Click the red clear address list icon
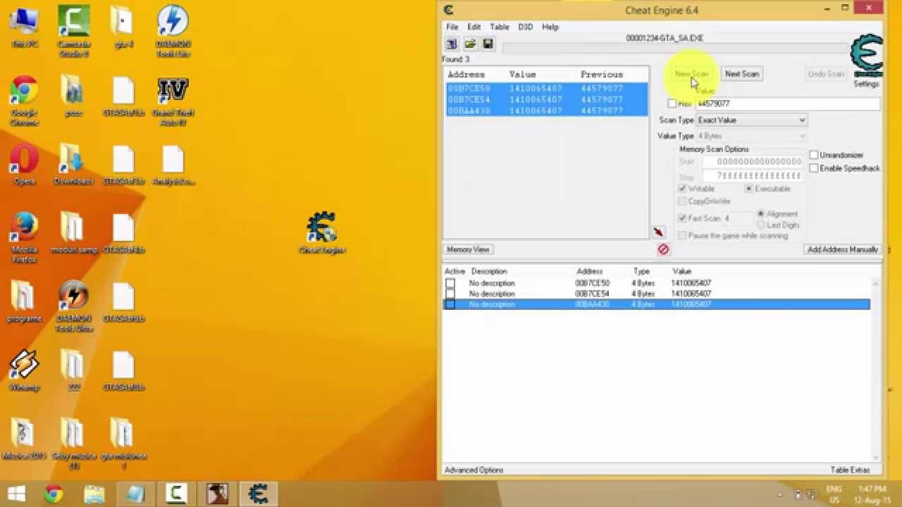 [x=663, y=249]
